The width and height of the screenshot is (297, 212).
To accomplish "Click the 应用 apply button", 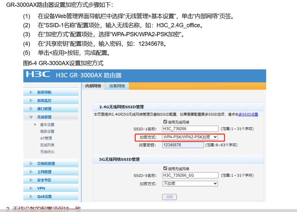I will (169, 197).
